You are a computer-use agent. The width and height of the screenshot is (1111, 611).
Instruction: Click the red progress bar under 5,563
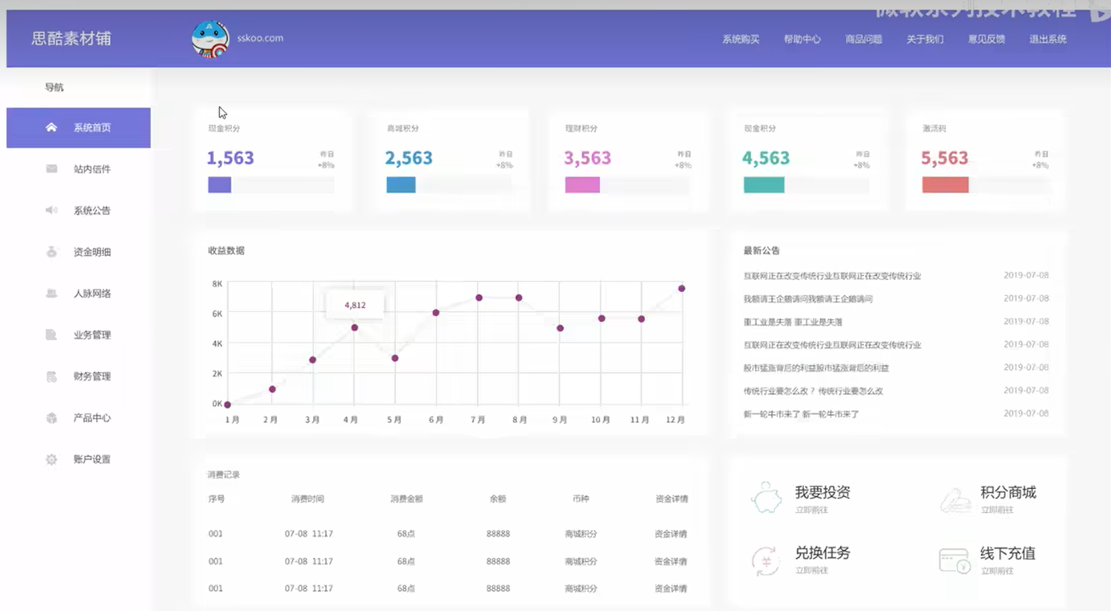pos(945,185)
